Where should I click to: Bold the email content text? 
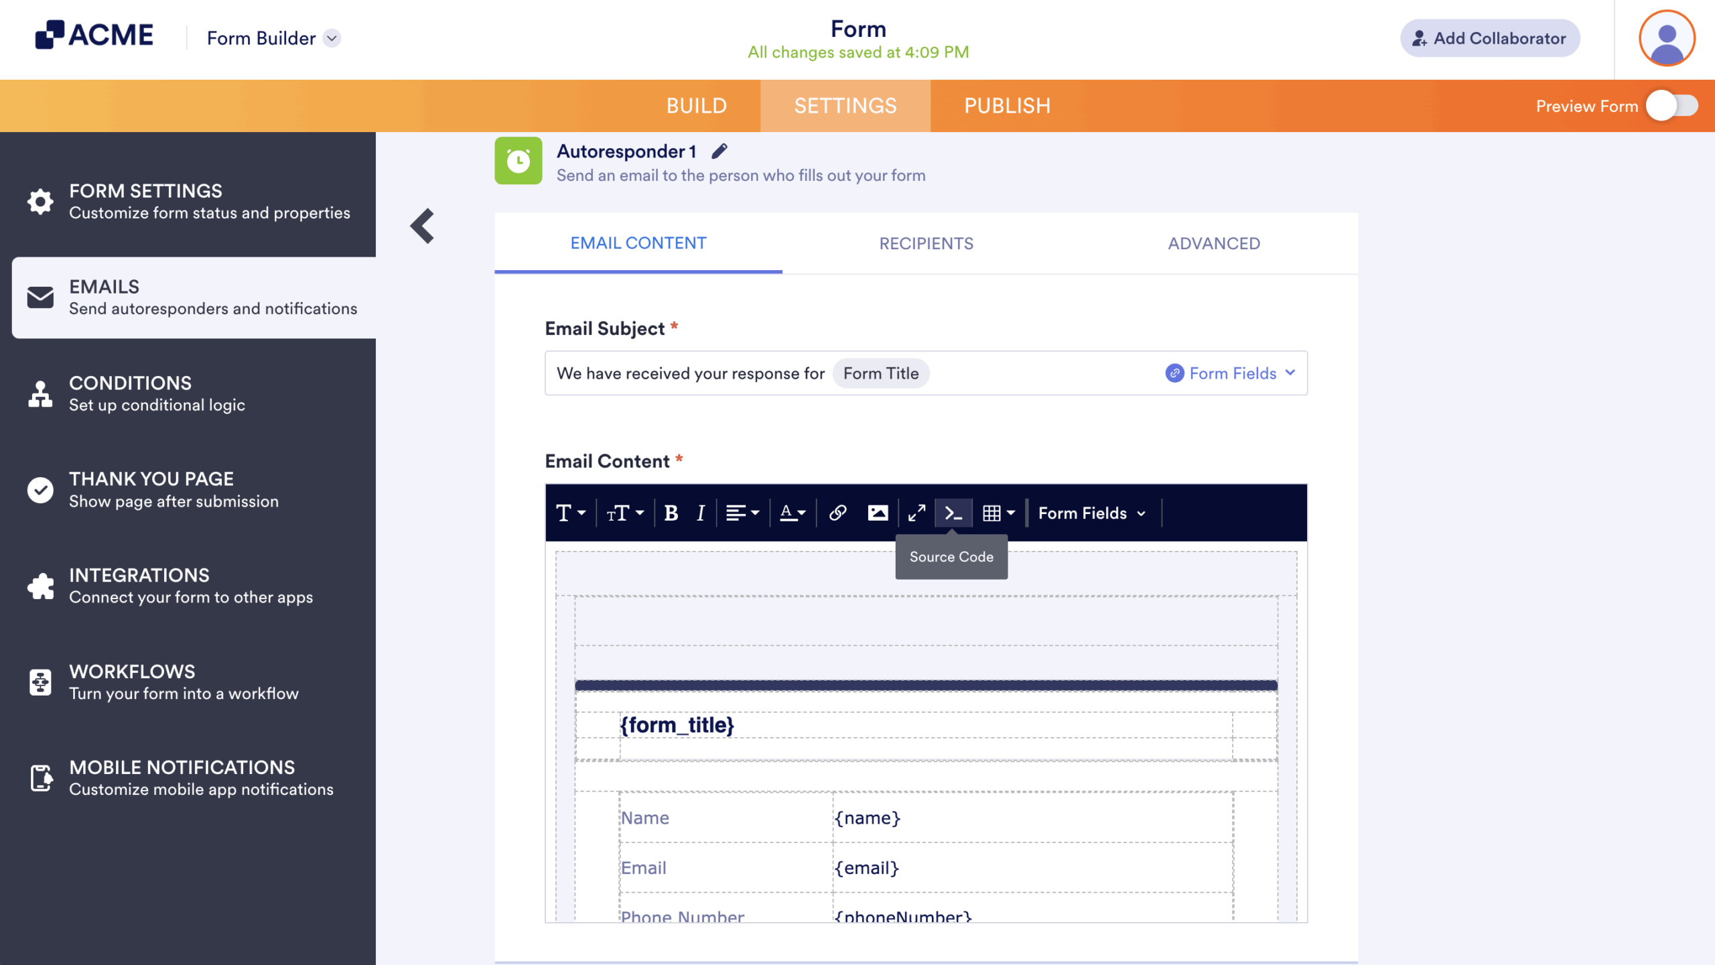671,513
